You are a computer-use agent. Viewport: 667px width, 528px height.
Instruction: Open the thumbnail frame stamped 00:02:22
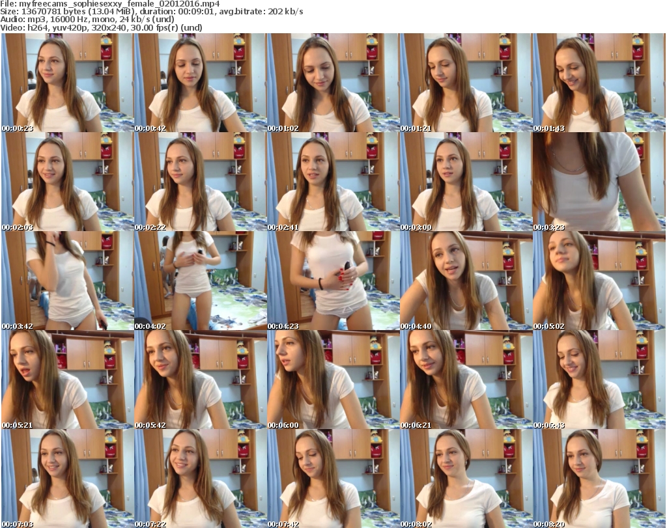coord(201,182)
